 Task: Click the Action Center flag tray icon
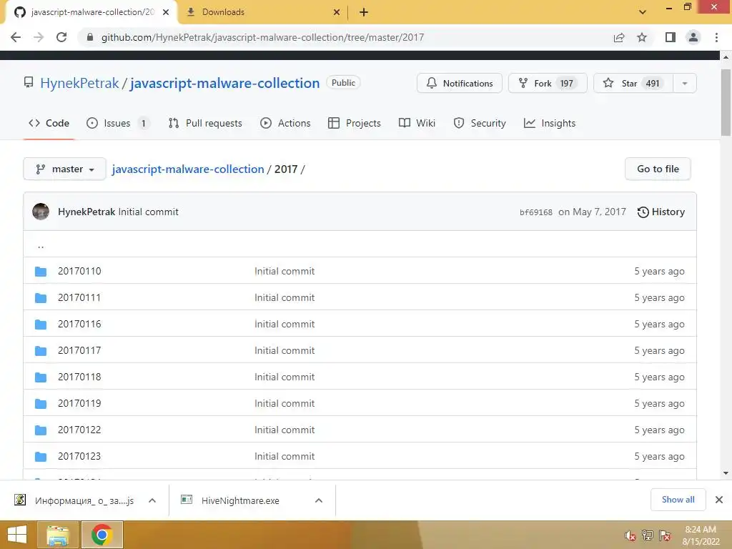click(665, 535)
